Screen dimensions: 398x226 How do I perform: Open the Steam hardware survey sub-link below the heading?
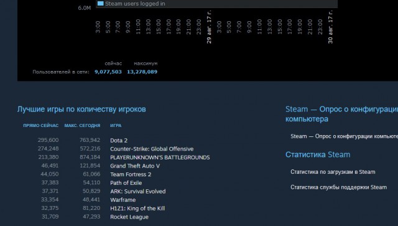coord(344,136)
